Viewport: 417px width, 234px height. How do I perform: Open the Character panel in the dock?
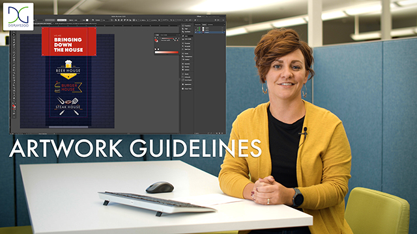[x=188, y=44]
